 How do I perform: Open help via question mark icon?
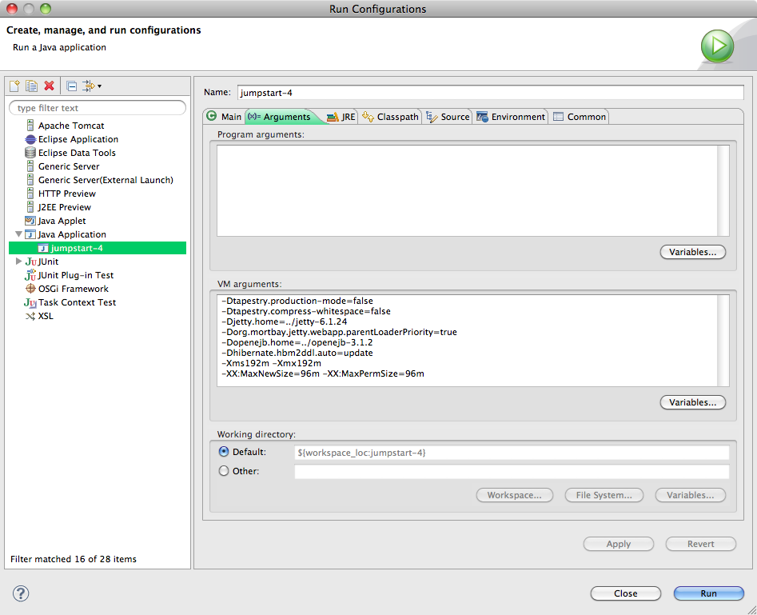tap(21, 593)
